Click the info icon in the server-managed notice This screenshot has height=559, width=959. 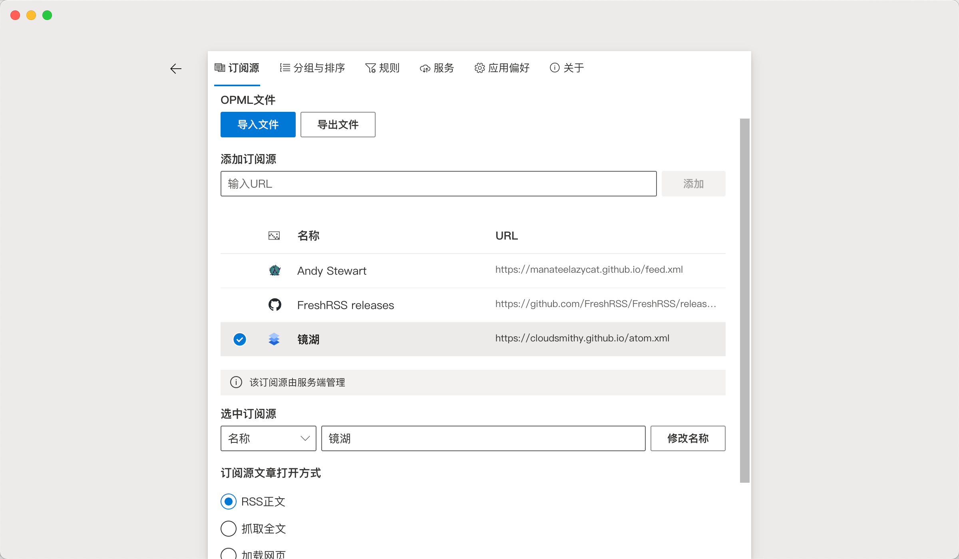[x=236, y=382]
